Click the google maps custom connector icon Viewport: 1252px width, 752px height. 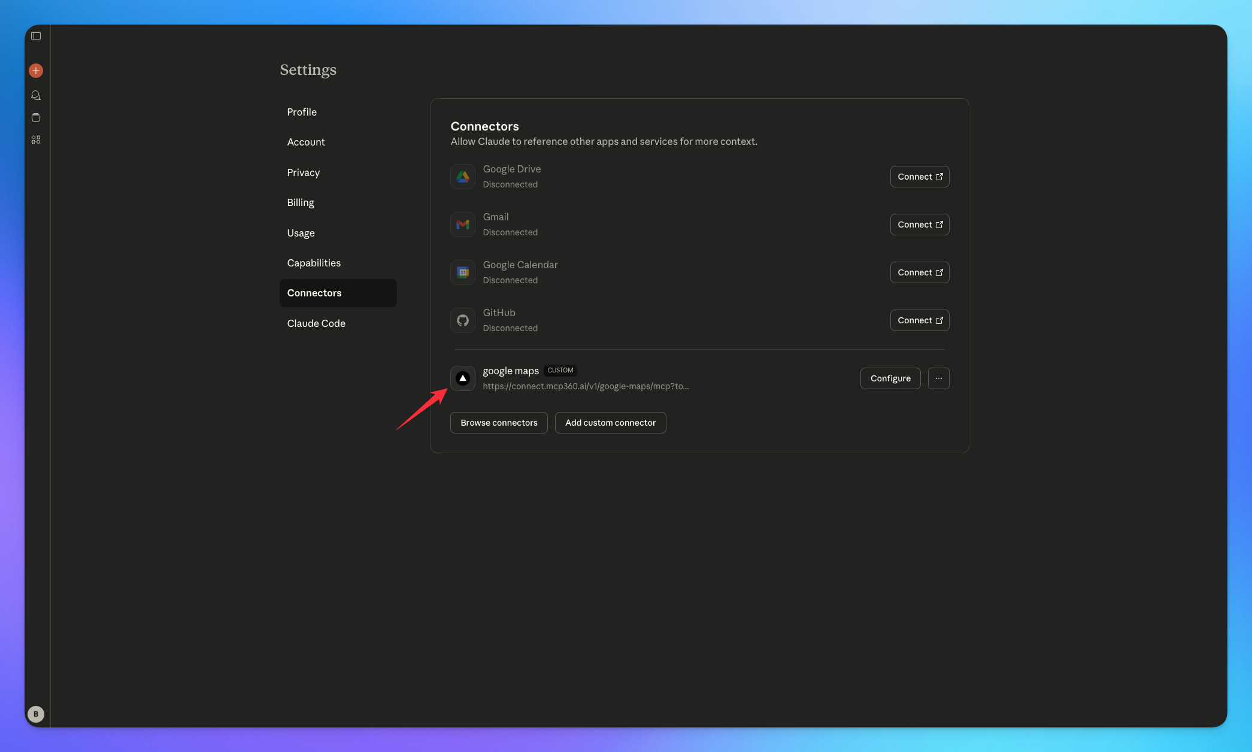(463, 378)
